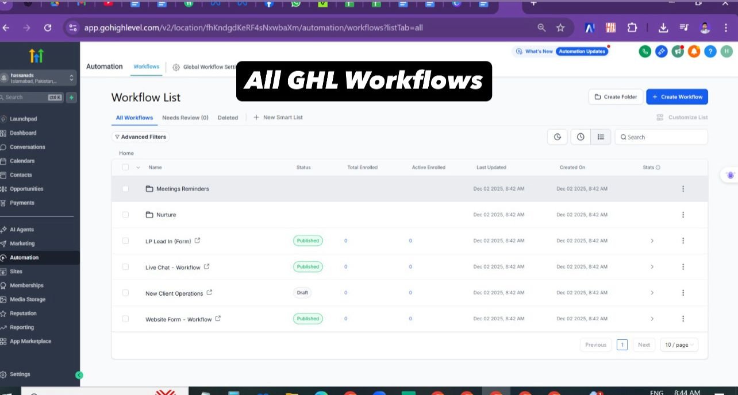The image size is (738, 395).
Task: Click the blue help question mark icon
Action: point(710,52)
